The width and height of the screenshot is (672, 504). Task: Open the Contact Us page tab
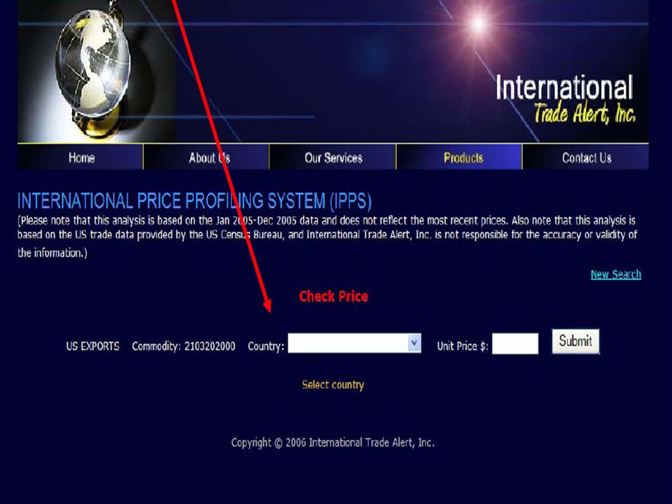point(587,157)
